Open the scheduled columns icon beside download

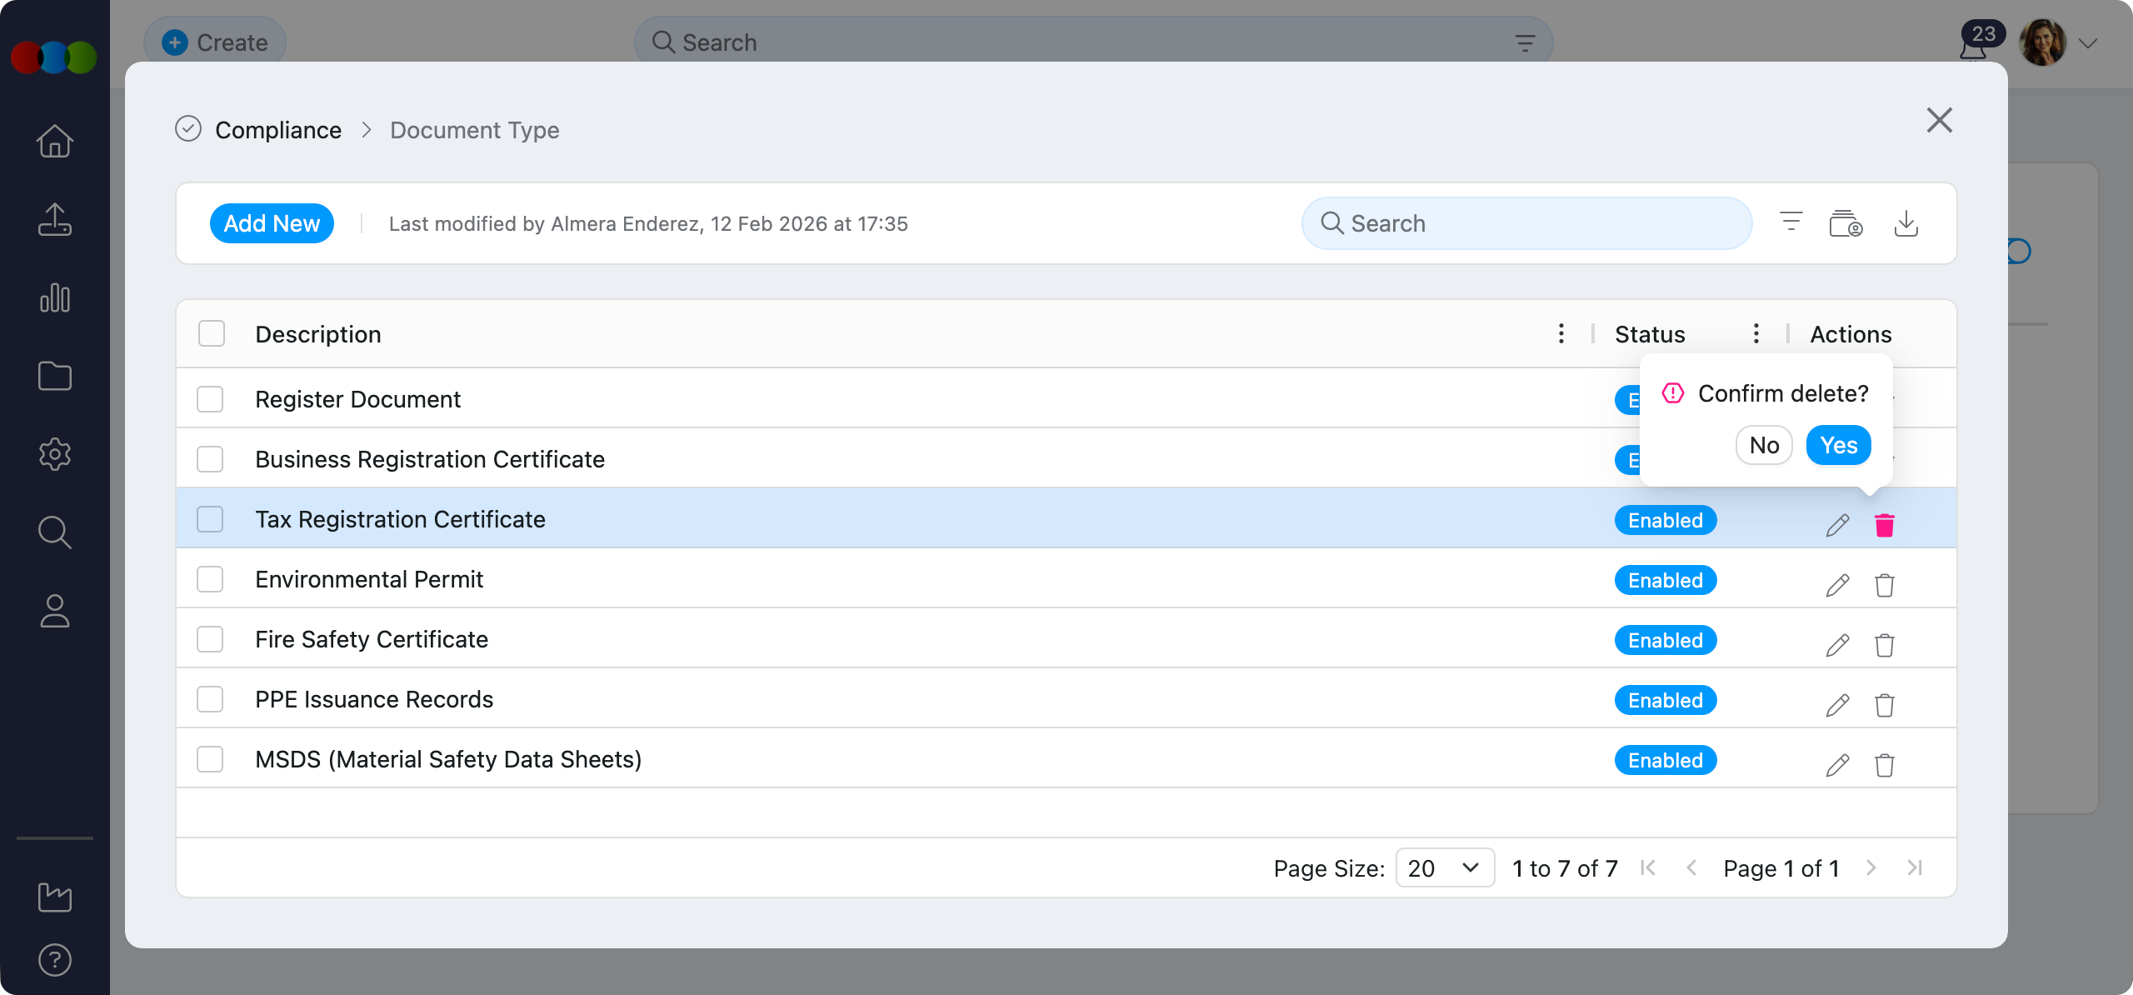point(1846,222)
